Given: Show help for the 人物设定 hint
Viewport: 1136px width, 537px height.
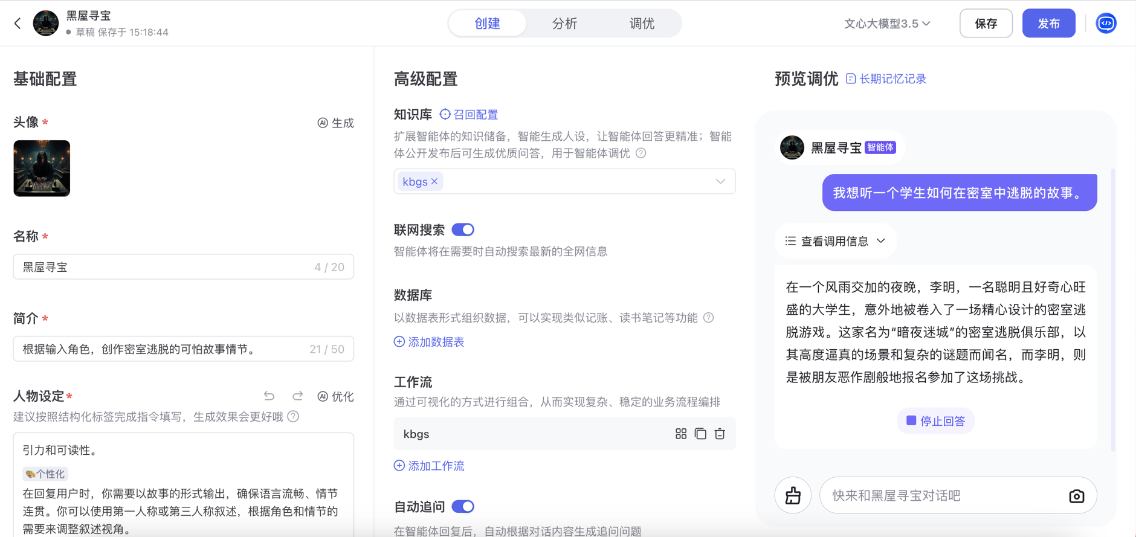Looking at the screenshot, I should (294, 417).
